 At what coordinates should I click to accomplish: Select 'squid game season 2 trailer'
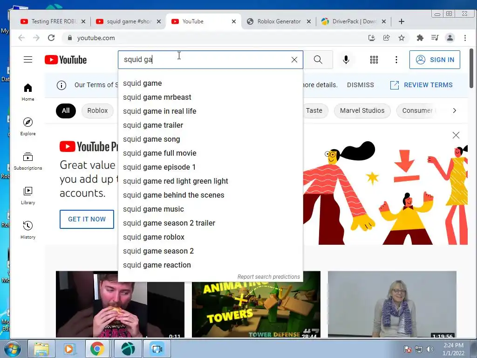[211, 223]
